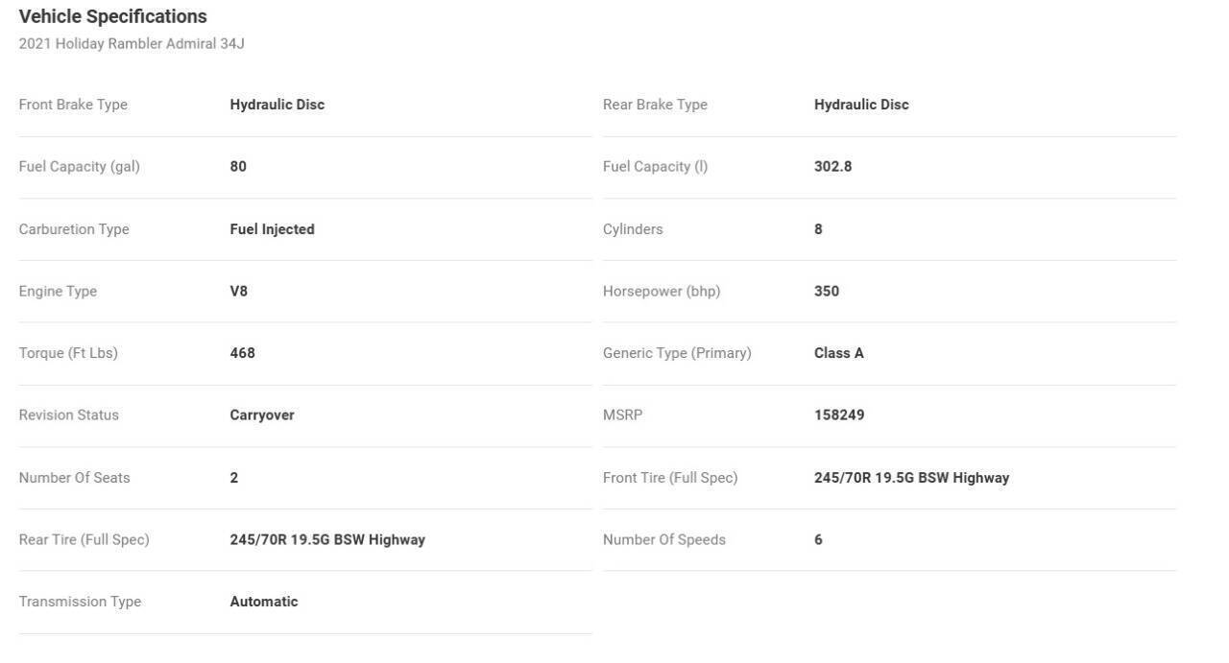Click the Front Tire full spec value
The height and width of the screenshot is (663, 1229).
tap(911, 478)
